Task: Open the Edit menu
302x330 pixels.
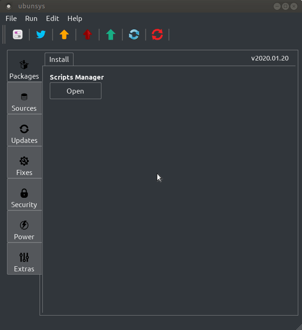Action: click(x=53, y=19)
